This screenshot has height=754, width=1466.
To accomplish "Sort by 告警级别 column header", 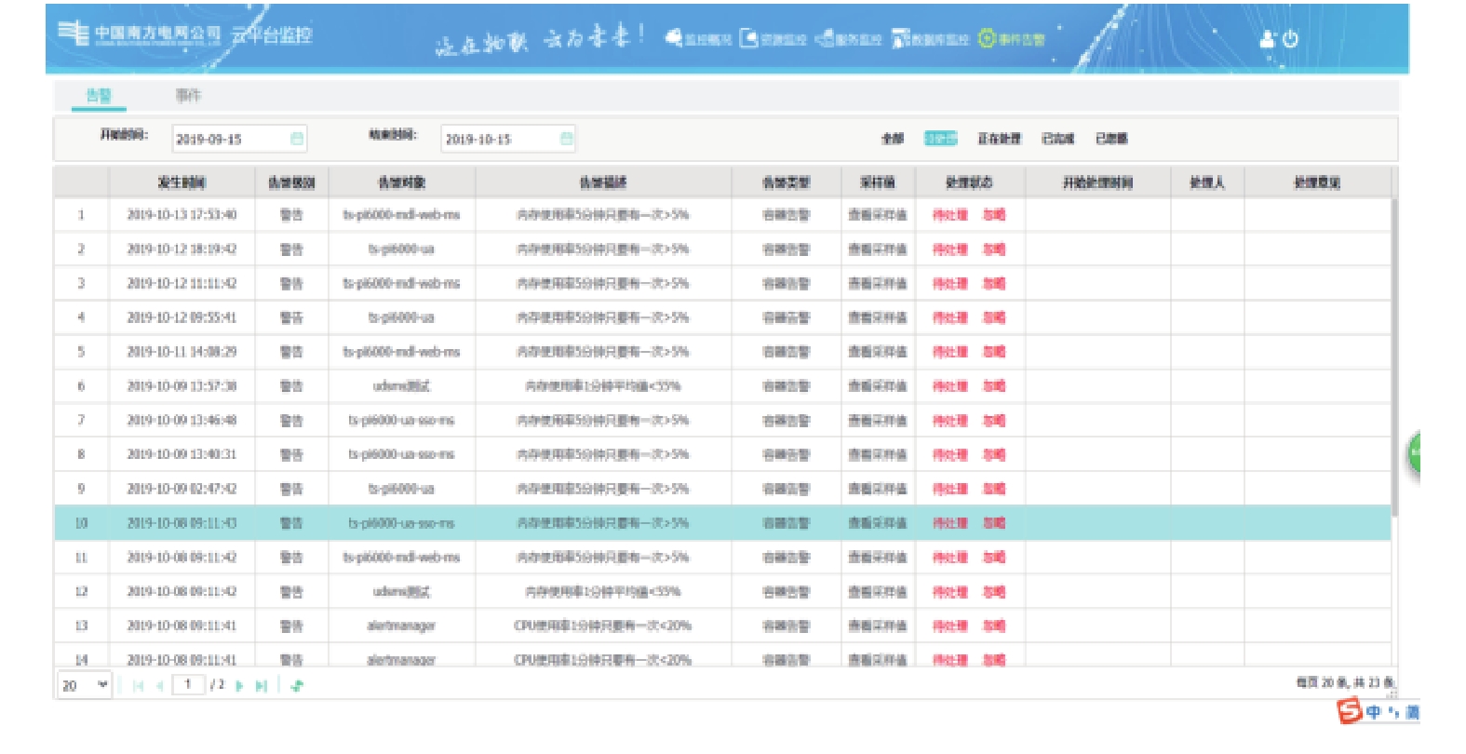I will tap(291, 182).
